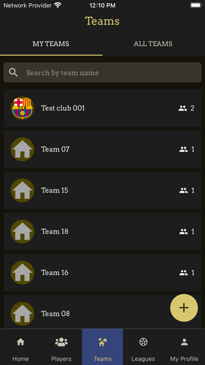The image size is (205, 365).
Task: Open the Team 18 row
Action: (102, 231)
